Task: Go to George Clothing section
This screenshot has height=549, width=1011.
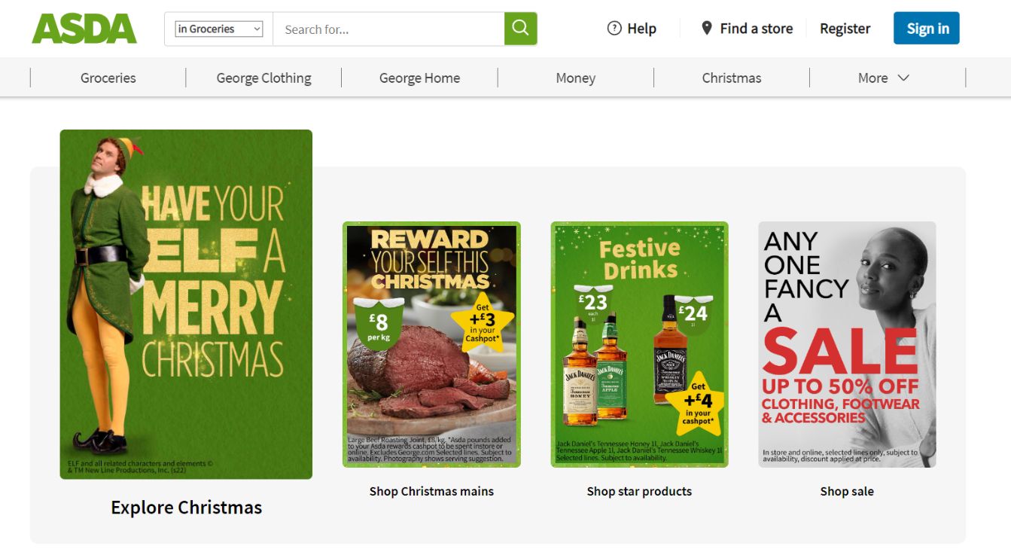Action: tap(263, 78)
